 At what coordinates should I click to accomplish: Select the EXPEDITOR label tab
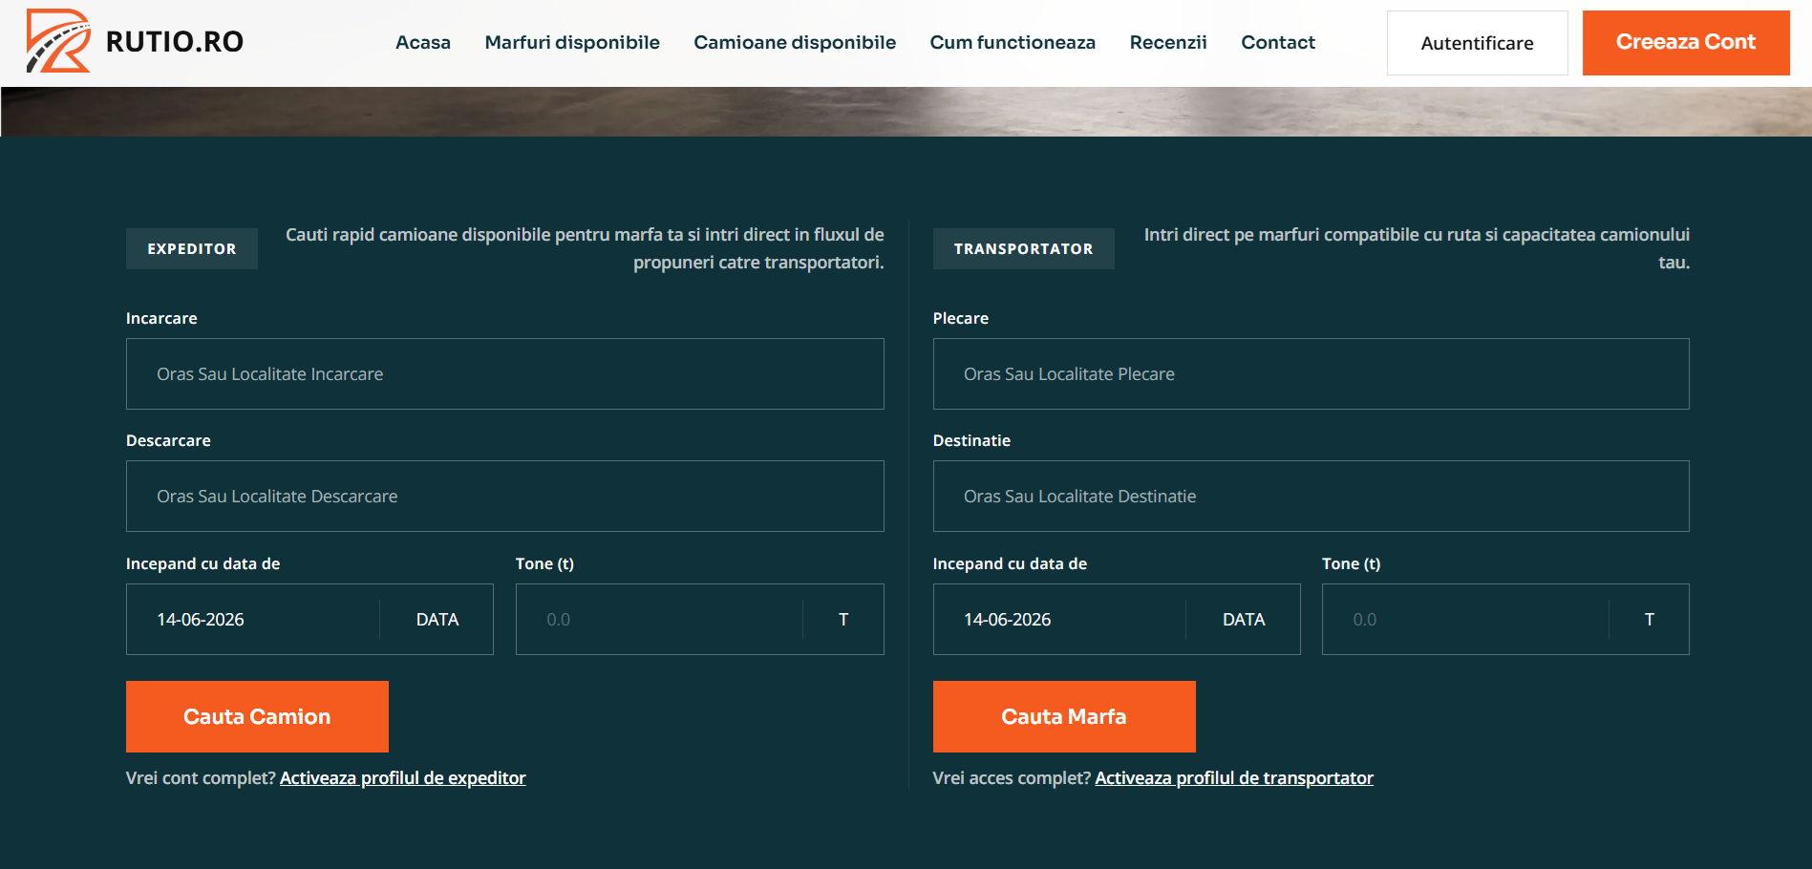tap(192, 248)
